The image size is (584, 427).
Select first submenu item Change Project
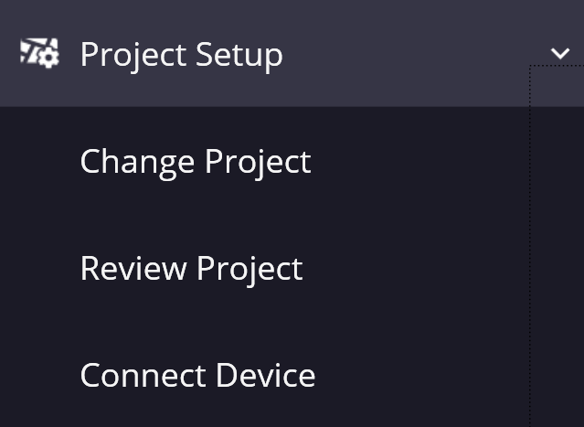pyautogui.click(x=196, y=162)
